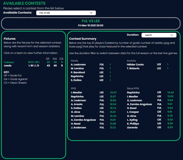Click P. Bamford in the Goals list
The image size is (183, 160).
pyautogui.click(x=78, y=73)
